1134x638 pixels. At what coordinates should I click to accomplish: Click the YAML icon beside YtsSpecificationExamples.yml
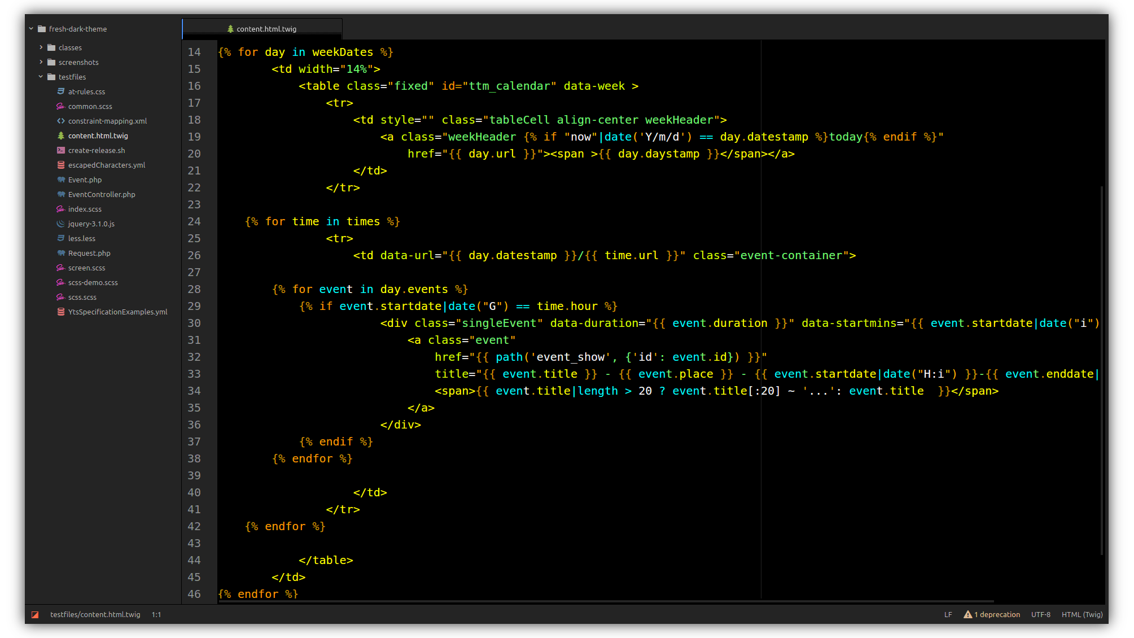61,312
